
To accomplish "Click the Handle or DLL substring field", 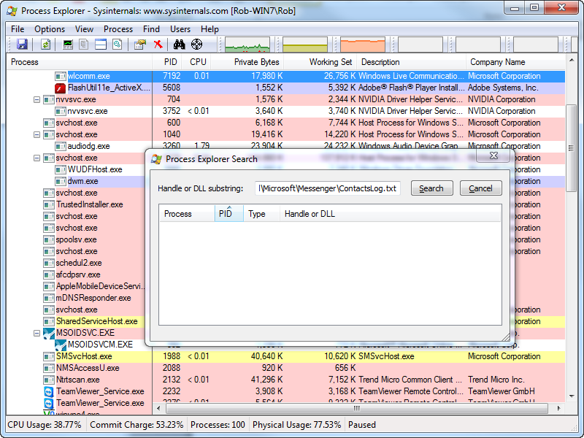I will coord(328,188).
